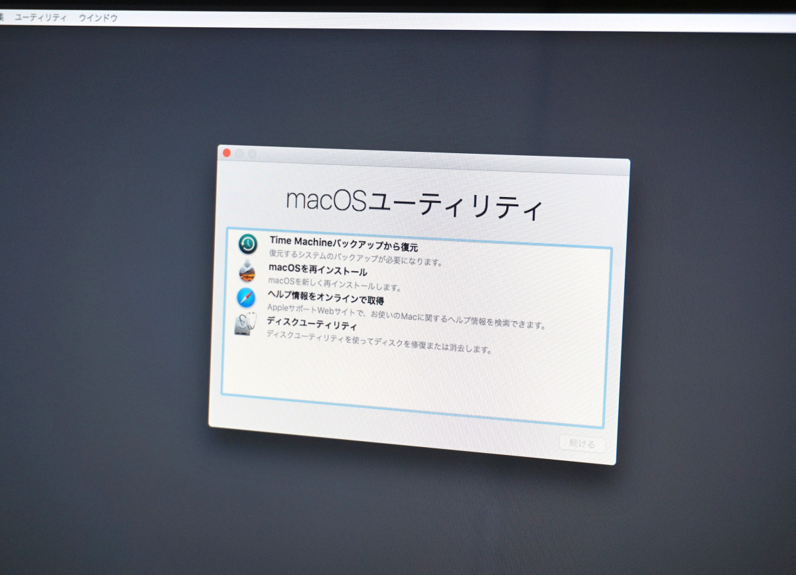This screenshot has height=575, width=796.
Task: Choose the Time Machineバックアップから復元 title
Action: click(344, 243)
